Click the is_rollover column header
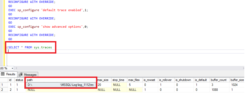Viewport: 250px width, 97px height. click(x=166, y=80)
